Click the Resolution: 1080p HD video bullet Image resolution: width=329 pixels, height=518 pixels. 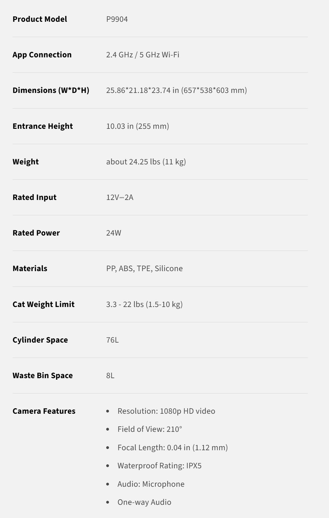coord(166,411)
